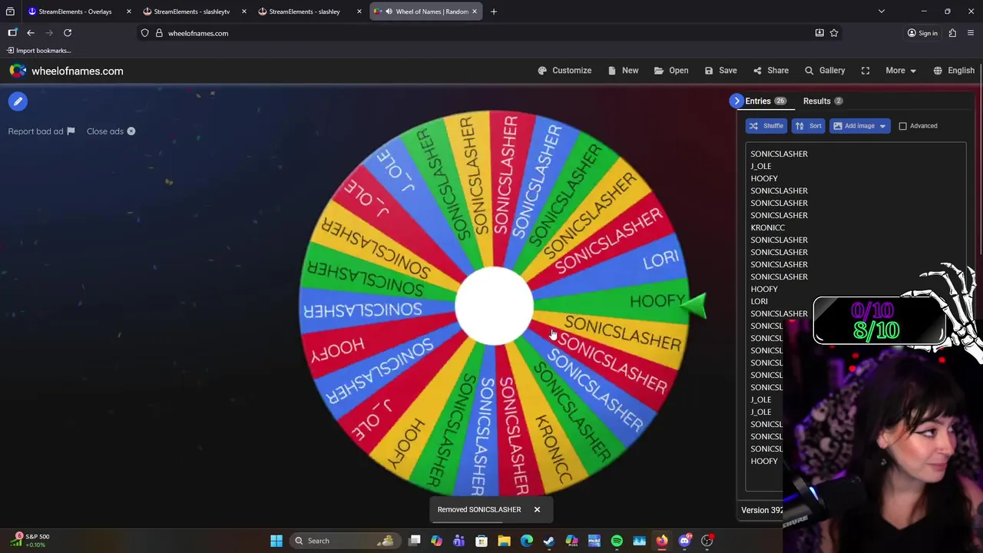Image resolution: width=983 pixels, height=553 pixels.
Task: Click the center of the wheel to spin
Action: (x=494, y=306)
